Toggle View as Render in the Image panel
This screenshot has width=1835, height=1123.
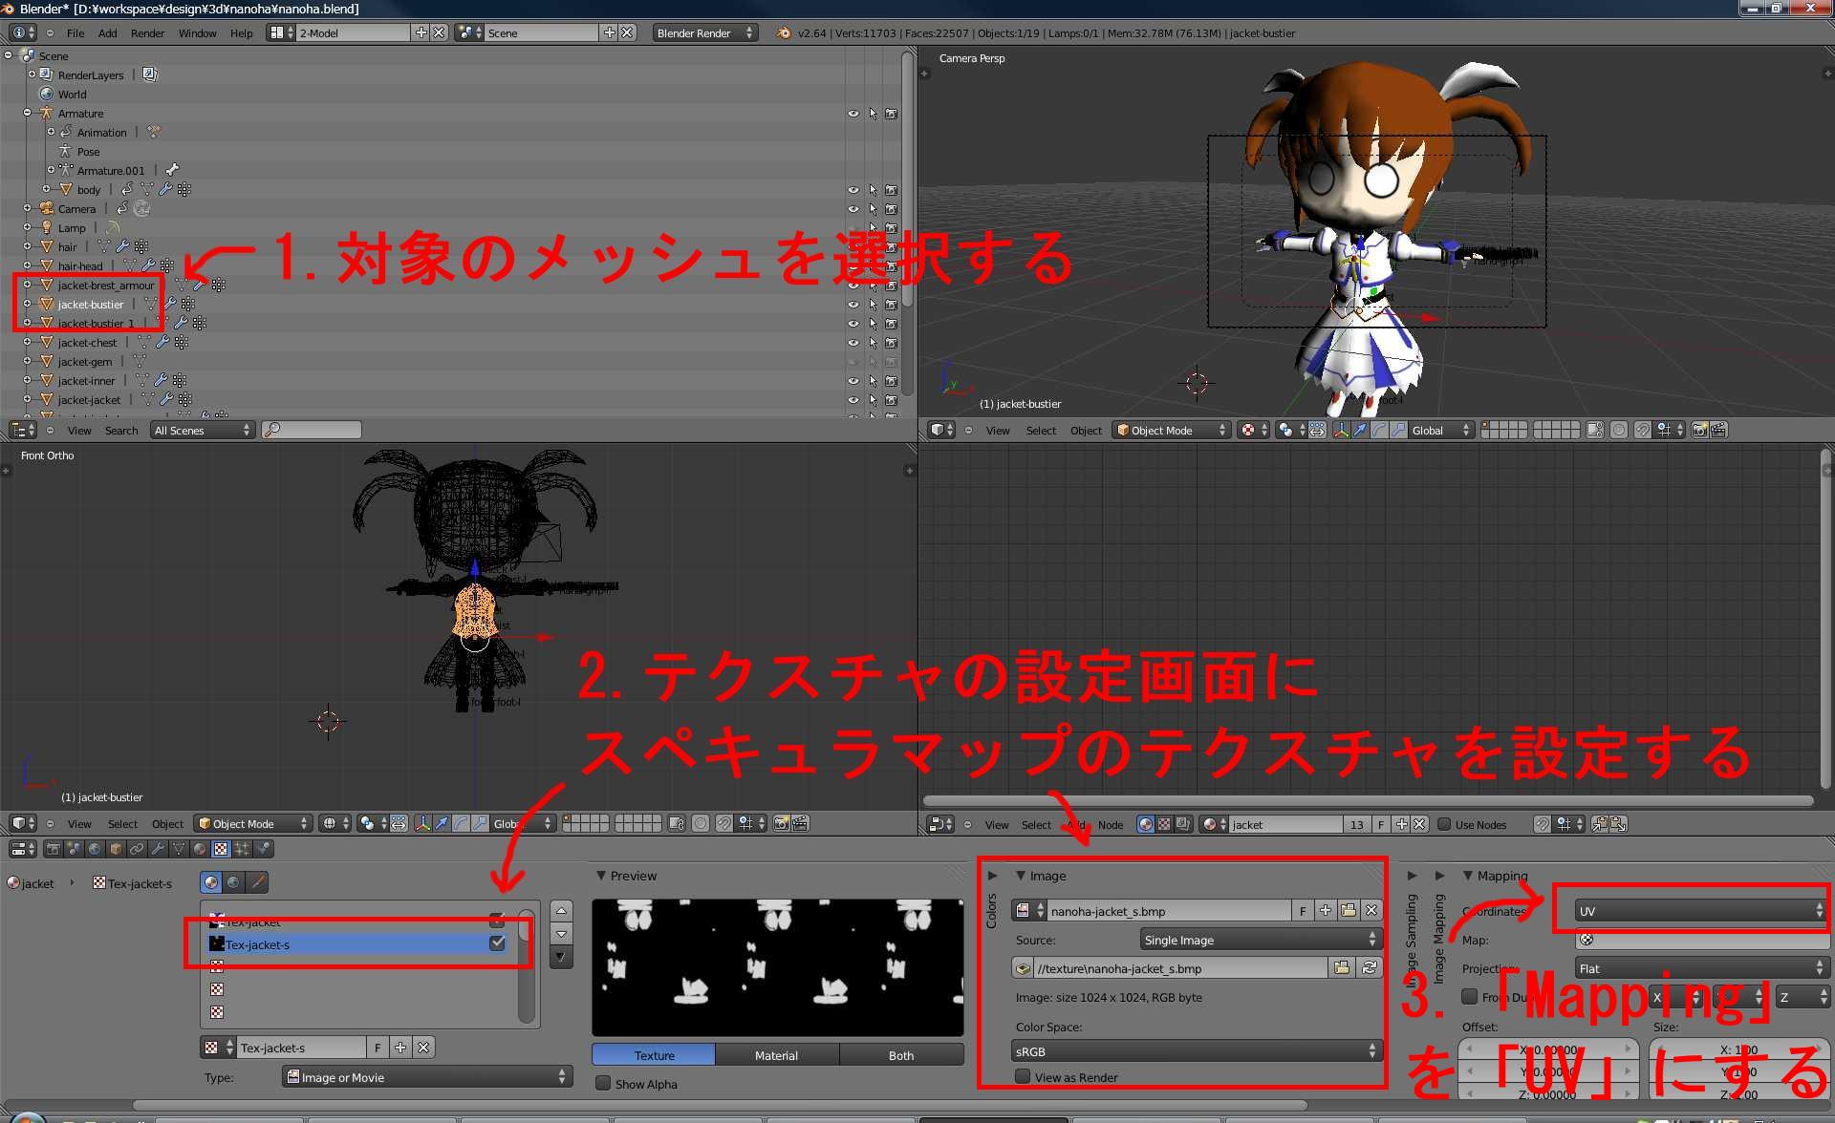(x=1023, y=1076)
